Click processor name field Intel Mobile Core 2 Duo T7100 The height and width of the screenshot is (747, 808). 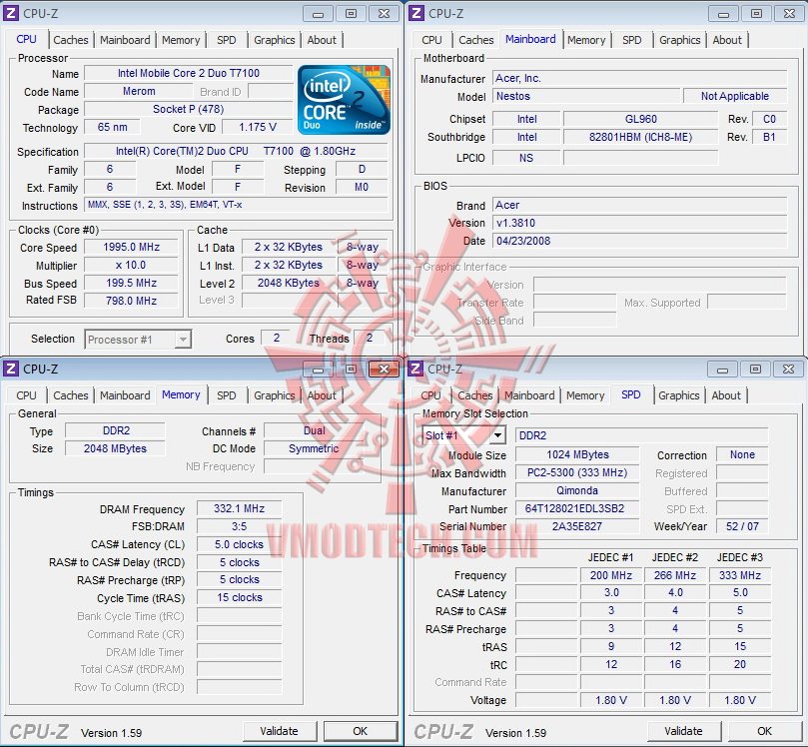[x=188, y=73]
